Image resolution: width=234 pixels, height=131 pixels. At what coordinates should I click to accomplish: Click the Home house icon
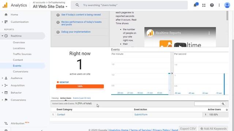click(x=6, y=15)
